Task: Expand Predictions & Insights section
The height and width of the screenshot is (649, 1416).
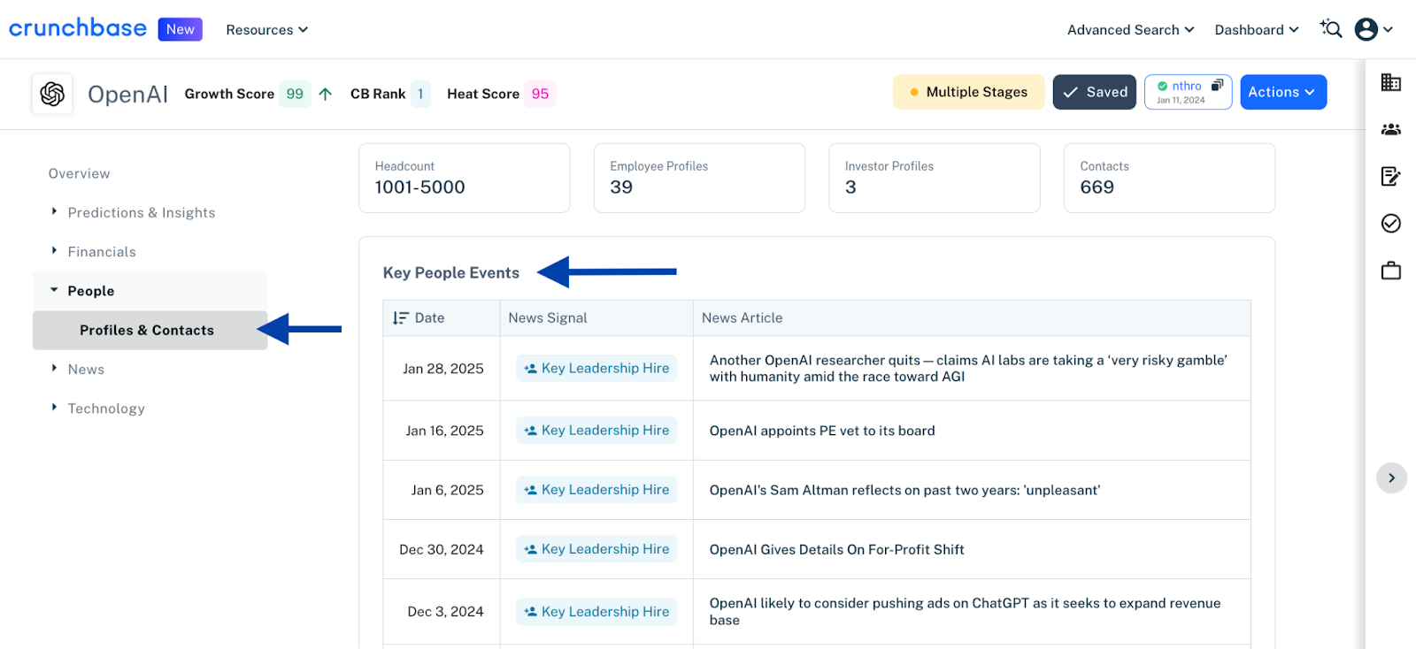Action: [142, 212]
